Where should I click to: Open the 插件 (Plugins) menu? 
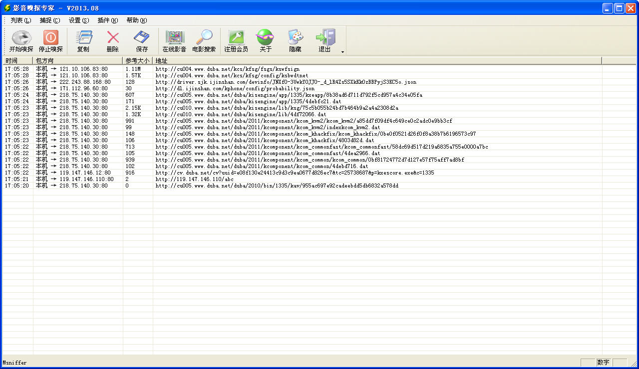pyautogui.click(x=107, y=20)
